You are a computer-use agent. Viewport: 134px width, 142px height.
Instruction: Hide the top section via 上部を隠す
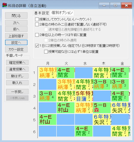[16, 36]
